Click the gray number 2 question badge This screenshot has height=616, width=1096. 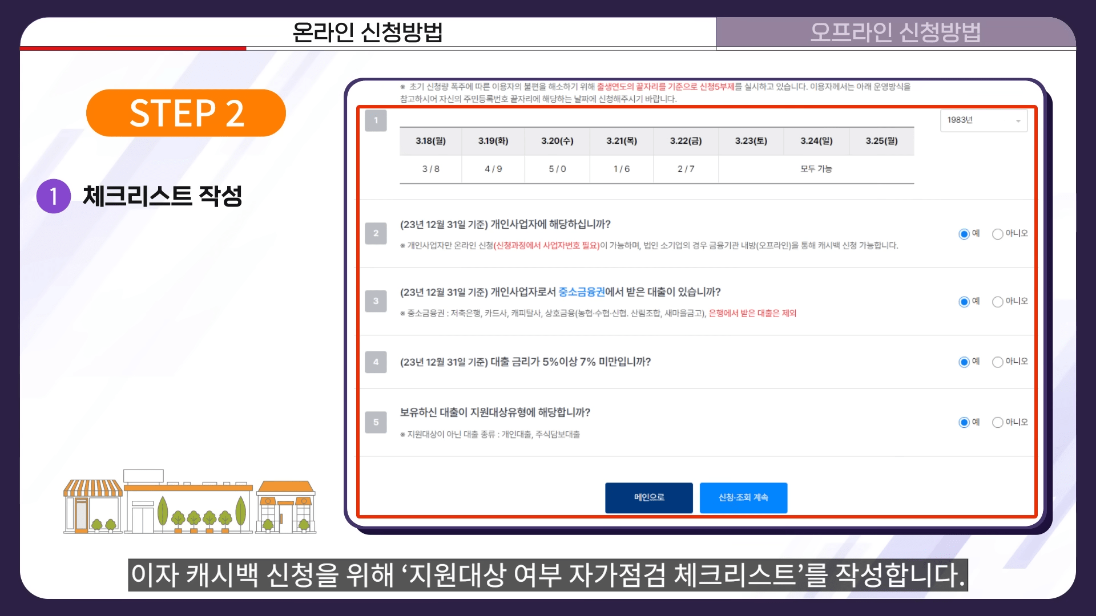(376, 233)
